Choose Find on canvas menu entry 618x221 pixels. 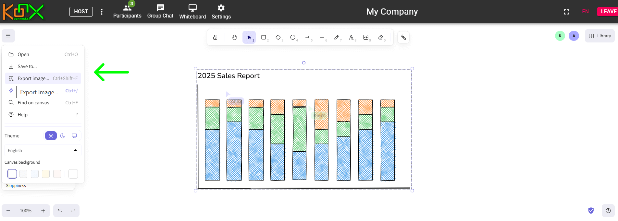[33, 103]
